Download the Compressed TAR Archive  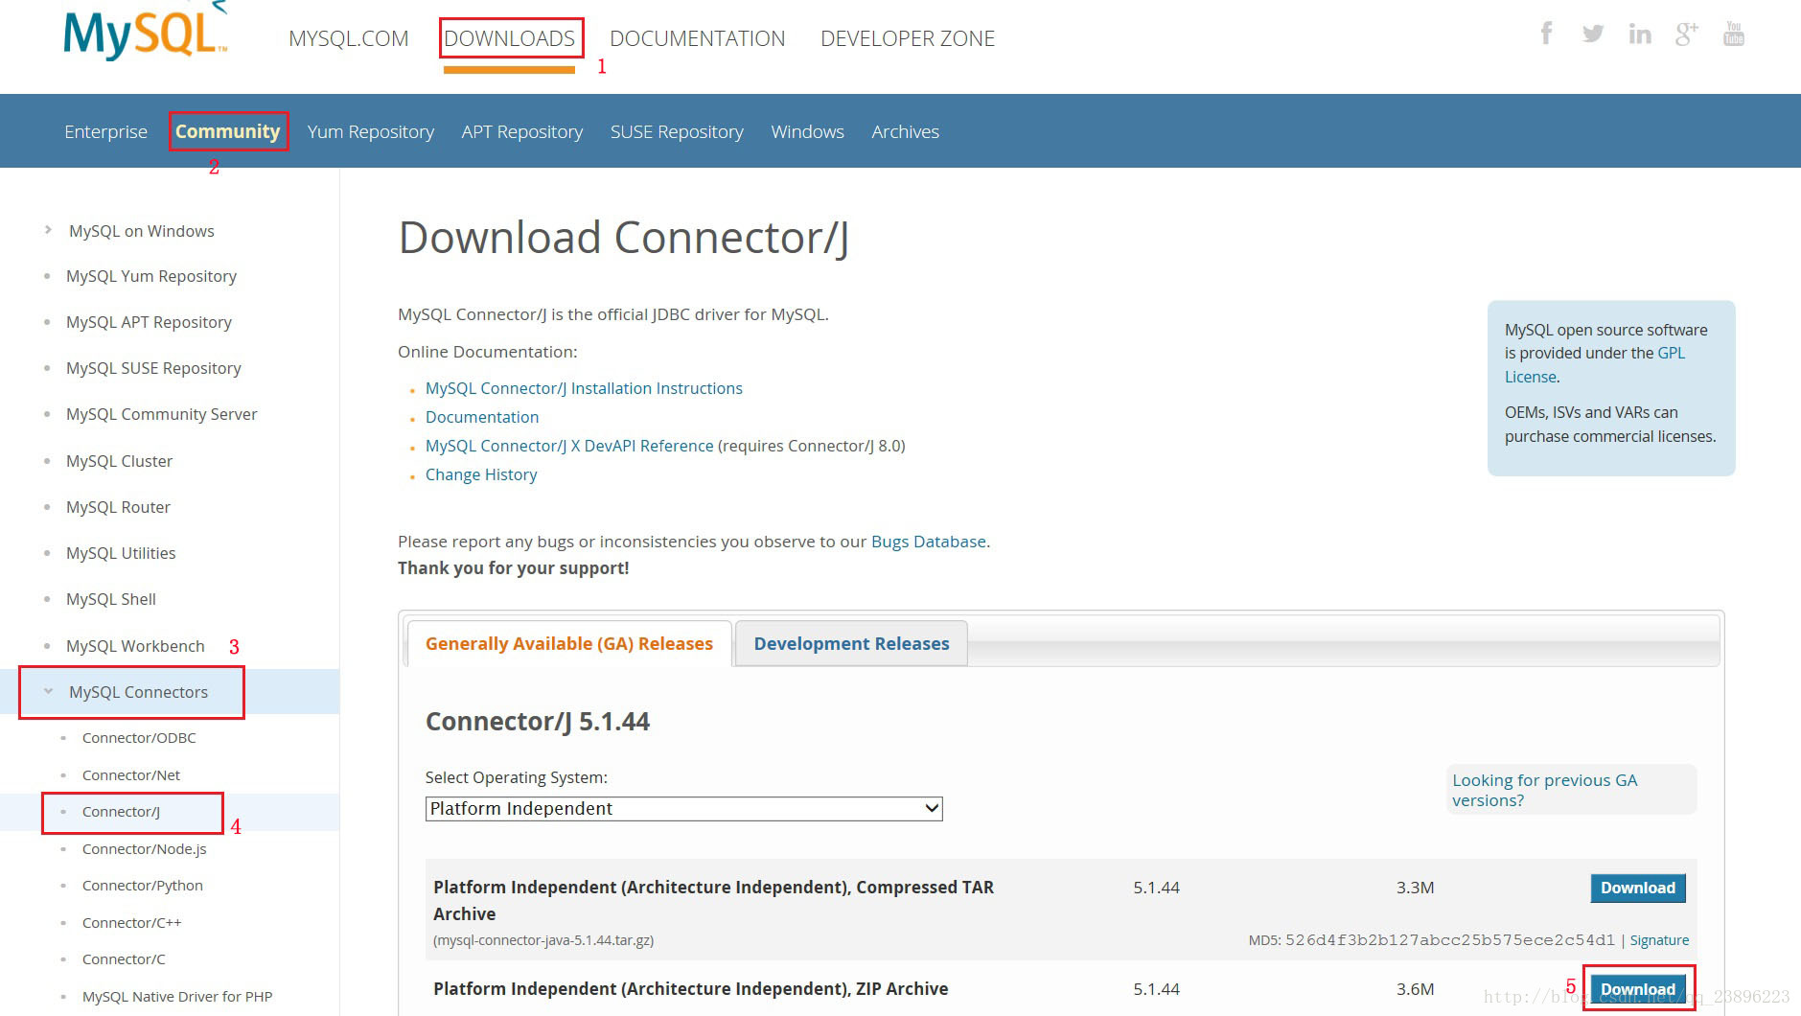pos(1638,888)
